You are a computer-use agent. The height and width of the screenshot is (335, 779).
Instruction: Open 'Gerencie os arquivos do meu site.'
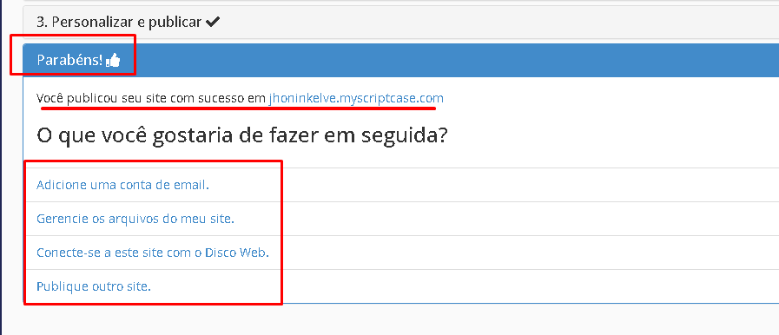(x=135, y=219)
